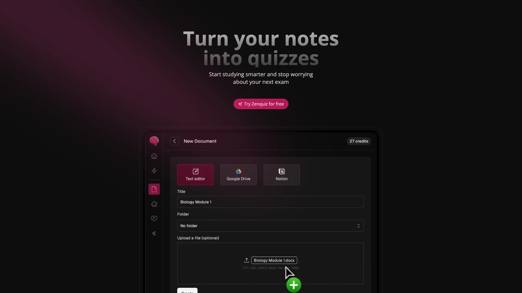Select the Biology Module 1 title field

[x=270, y=202]
